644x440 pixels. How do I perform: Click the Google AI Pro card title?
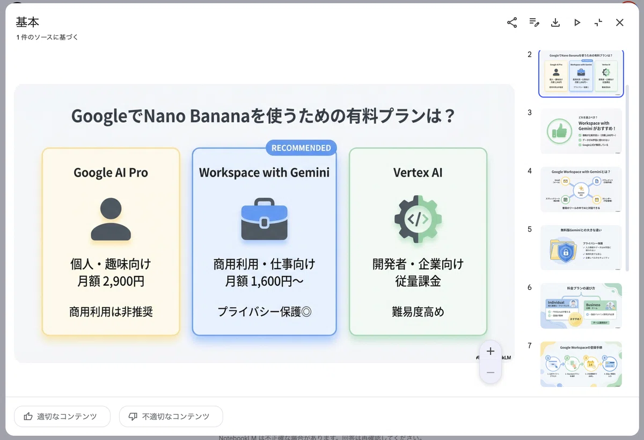pos(111,173)
